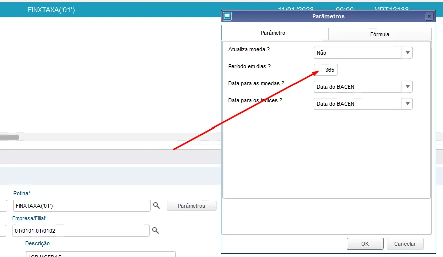Click the date shown in the header bar

(296, 9)
